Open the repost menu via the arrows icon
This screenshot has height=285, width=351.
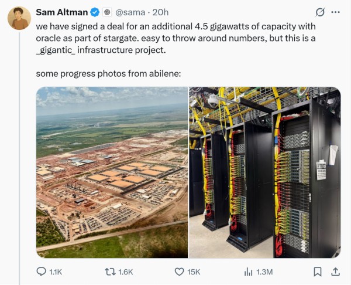point(109,272)
